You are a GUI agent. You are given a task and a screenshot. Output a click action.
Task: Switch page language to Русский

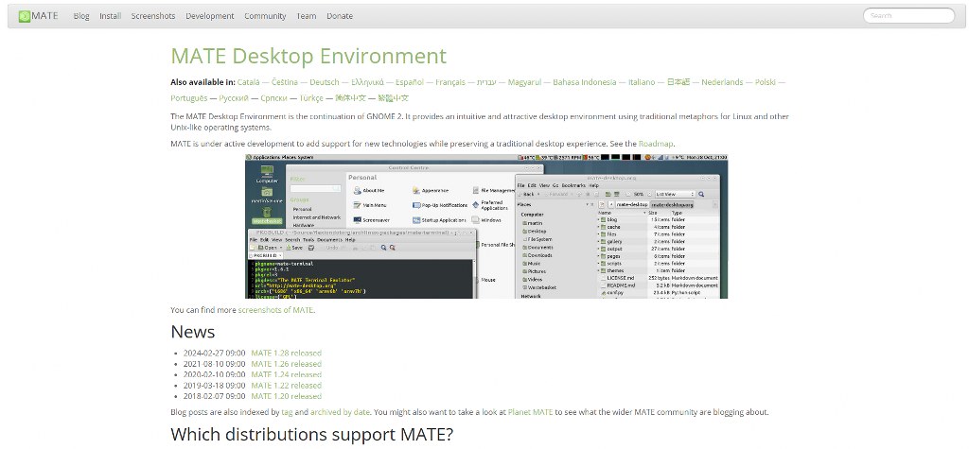point(234,98)
